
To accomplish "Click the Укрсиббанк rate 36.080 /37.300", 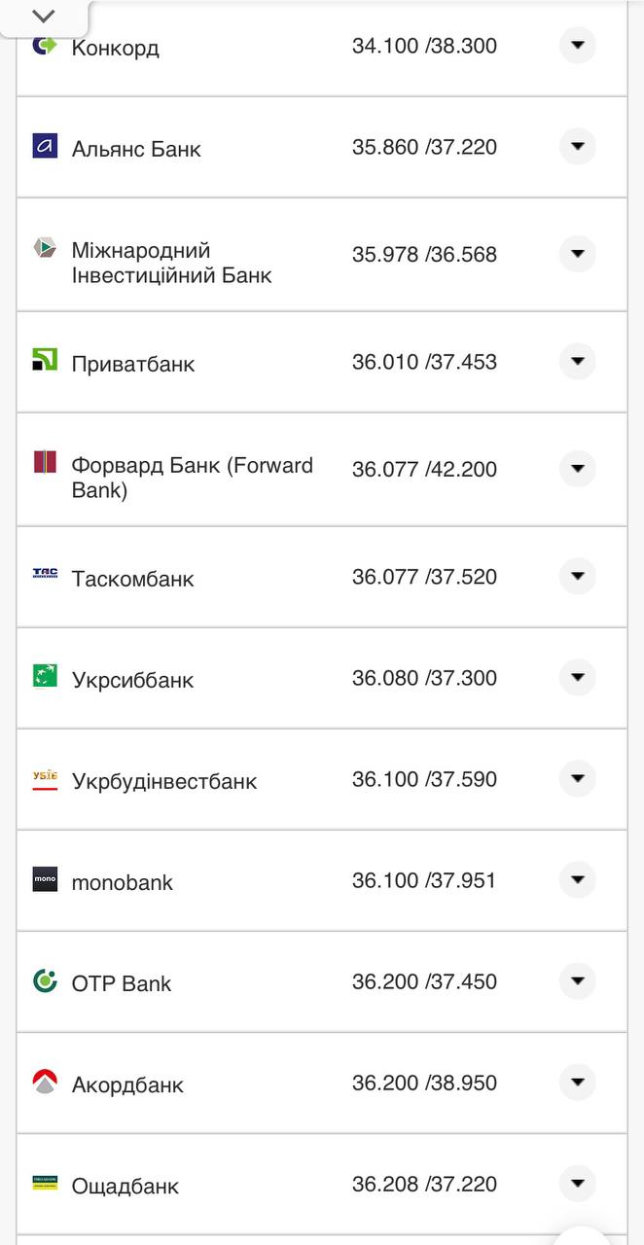I will pos(424,678).
